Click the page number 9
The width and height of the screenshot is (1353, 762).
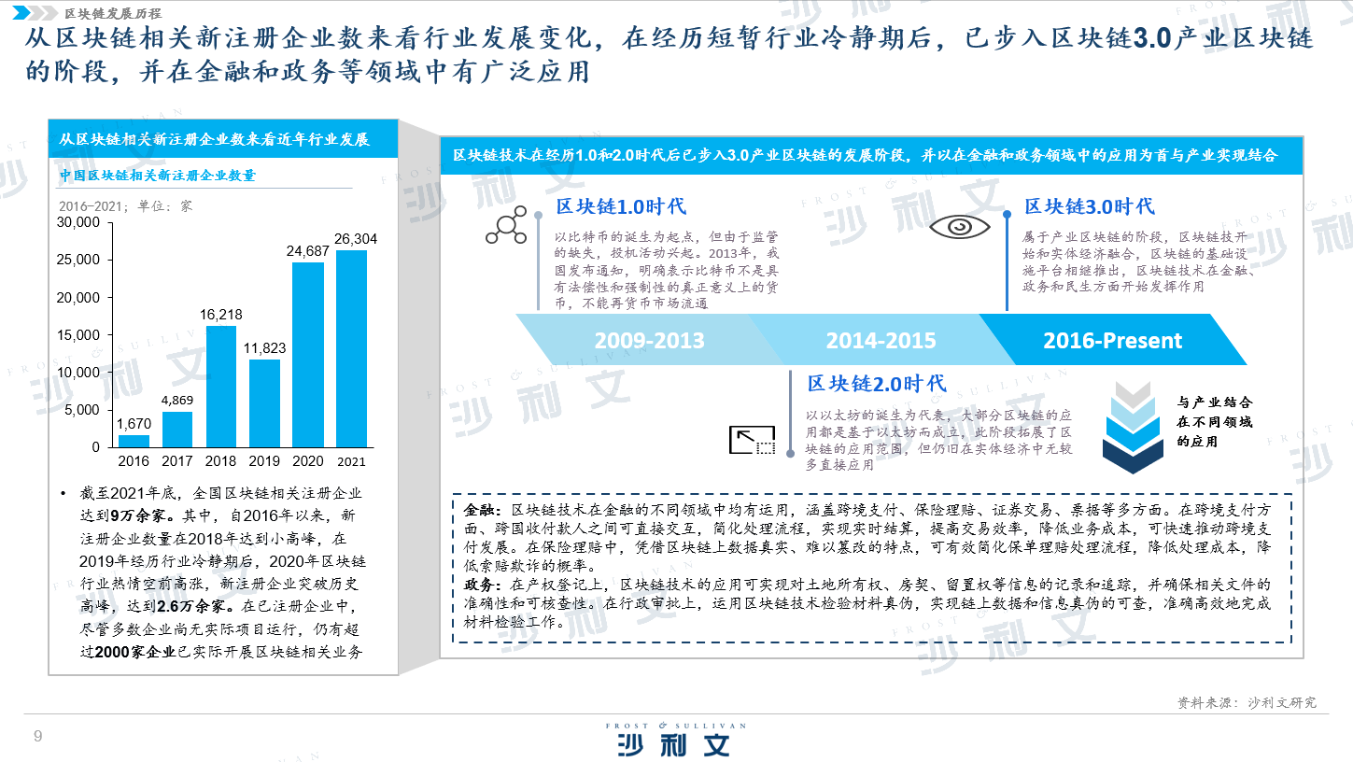[37, 736]
